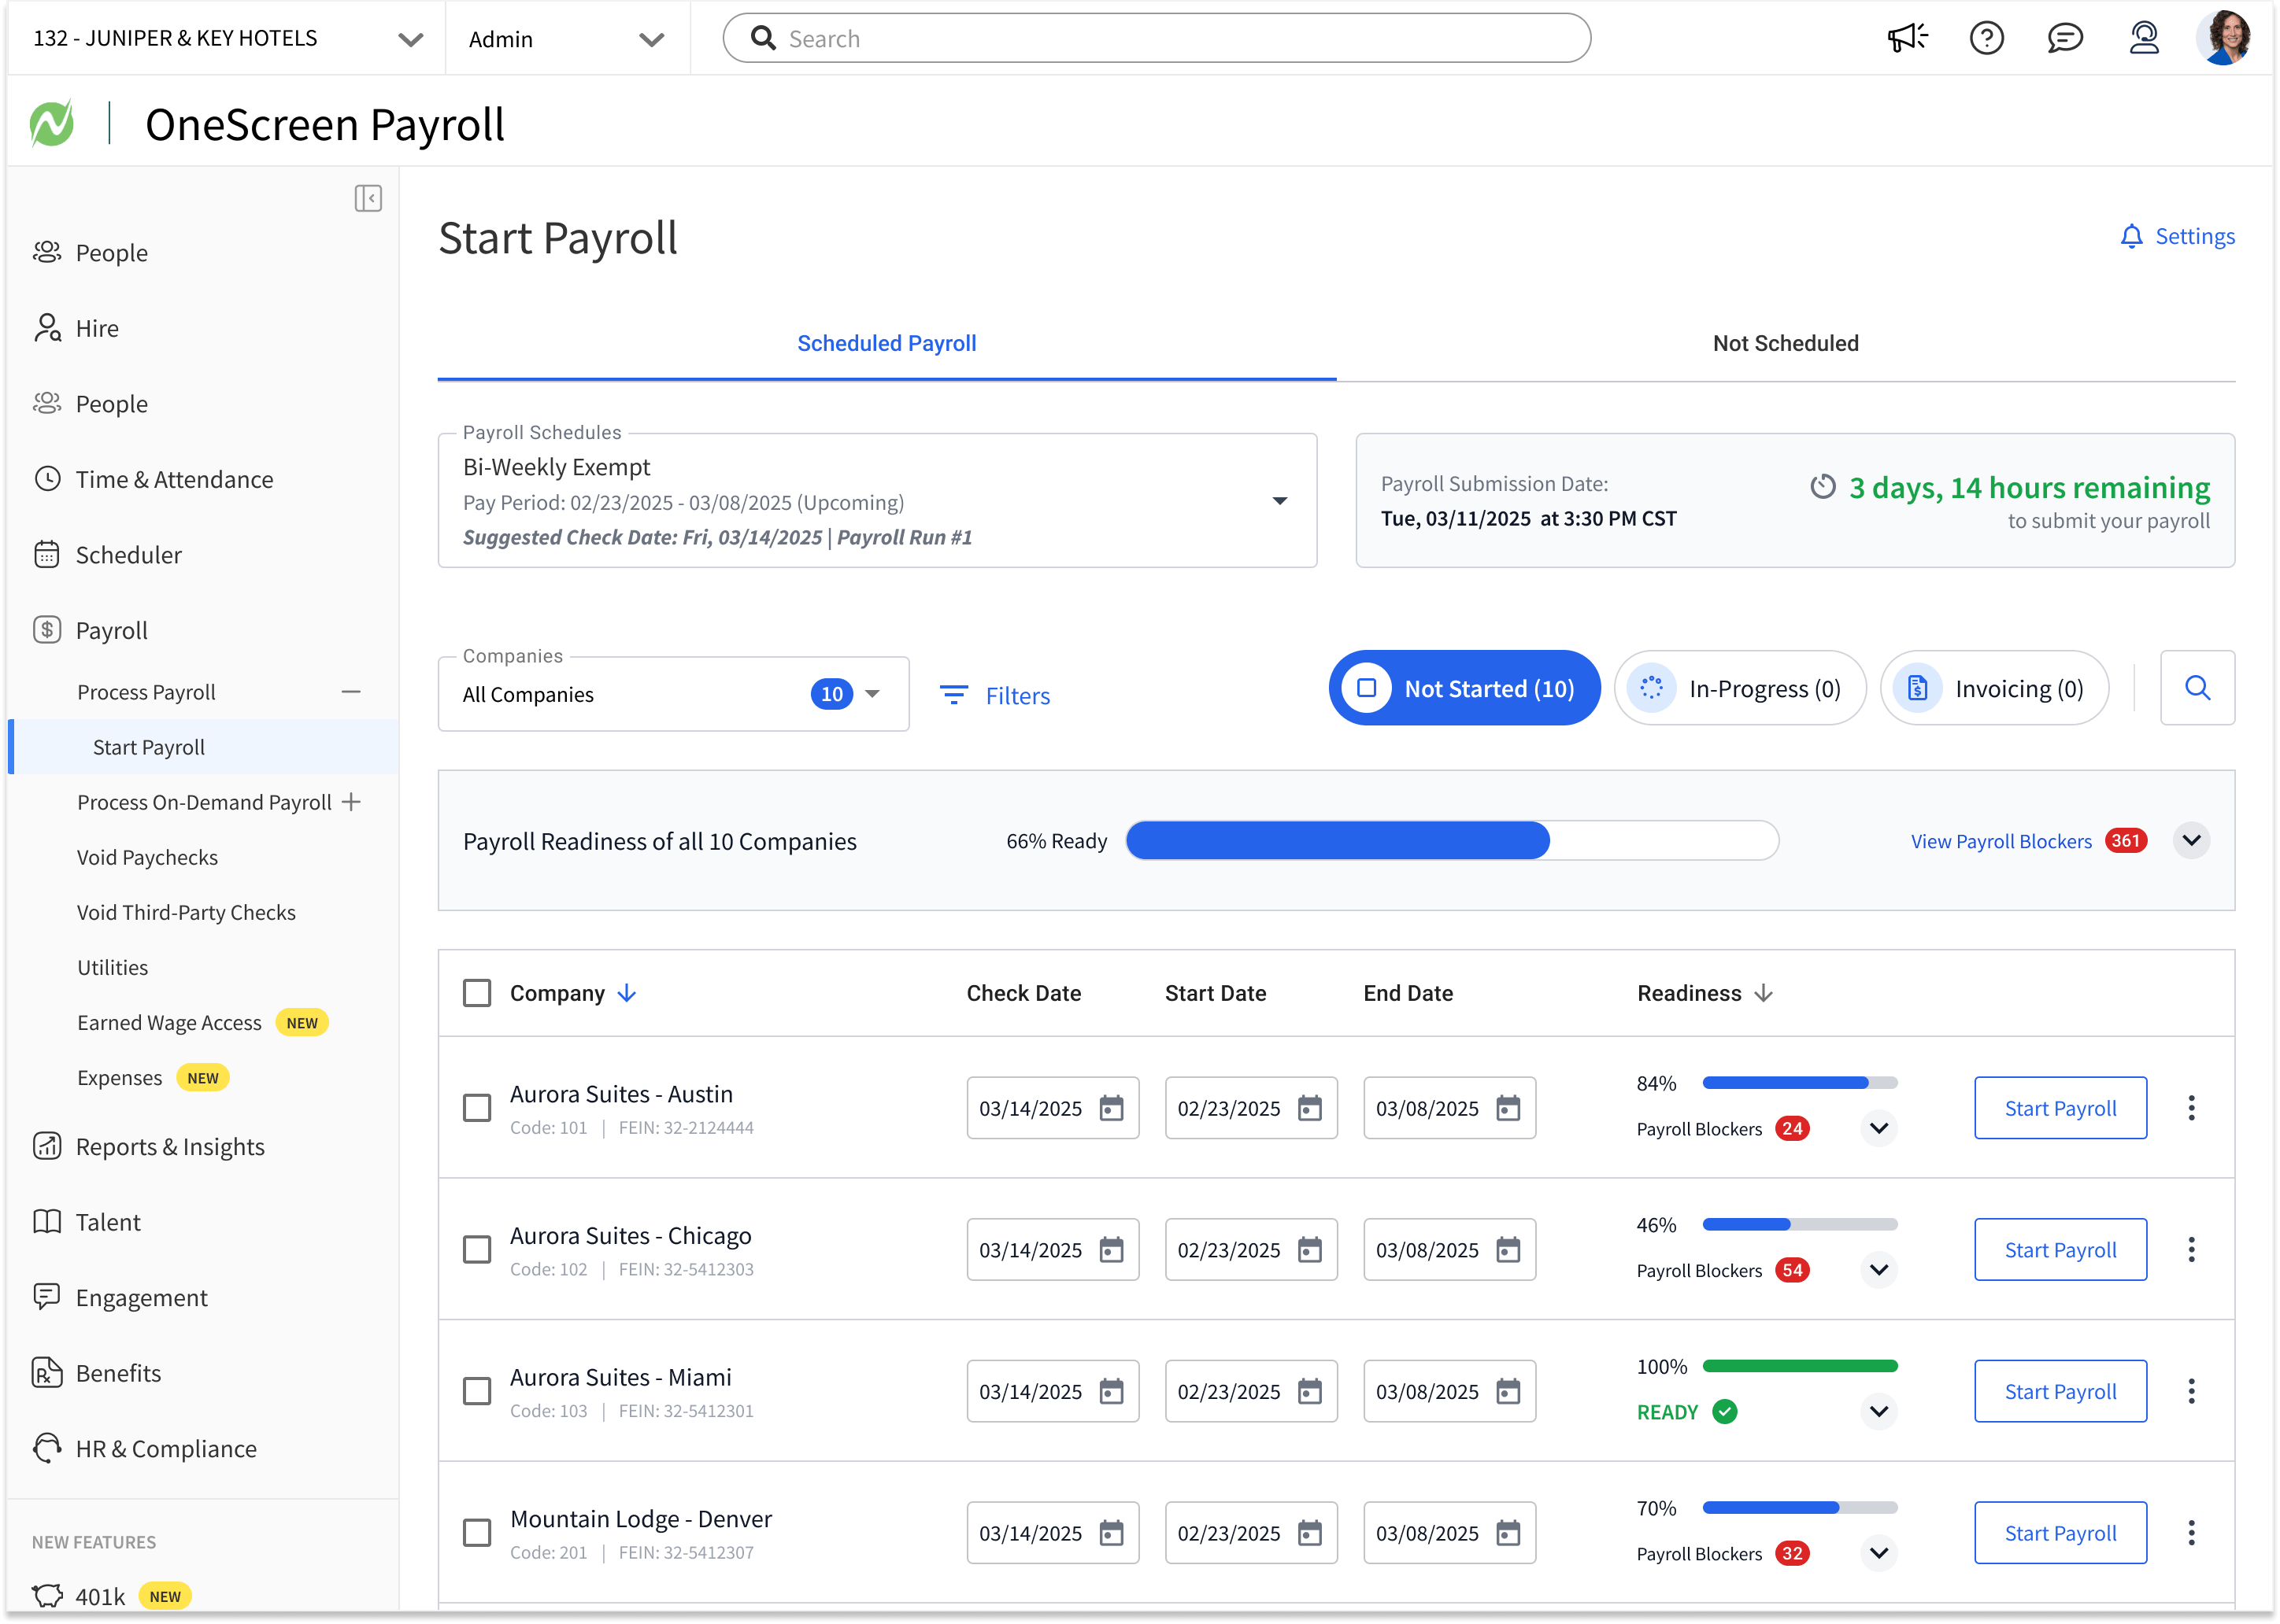The height and width of the screenshot is (1624, 2280).
Task: Open more options for Aurora Suites - Austin
Action: 2191,1108
